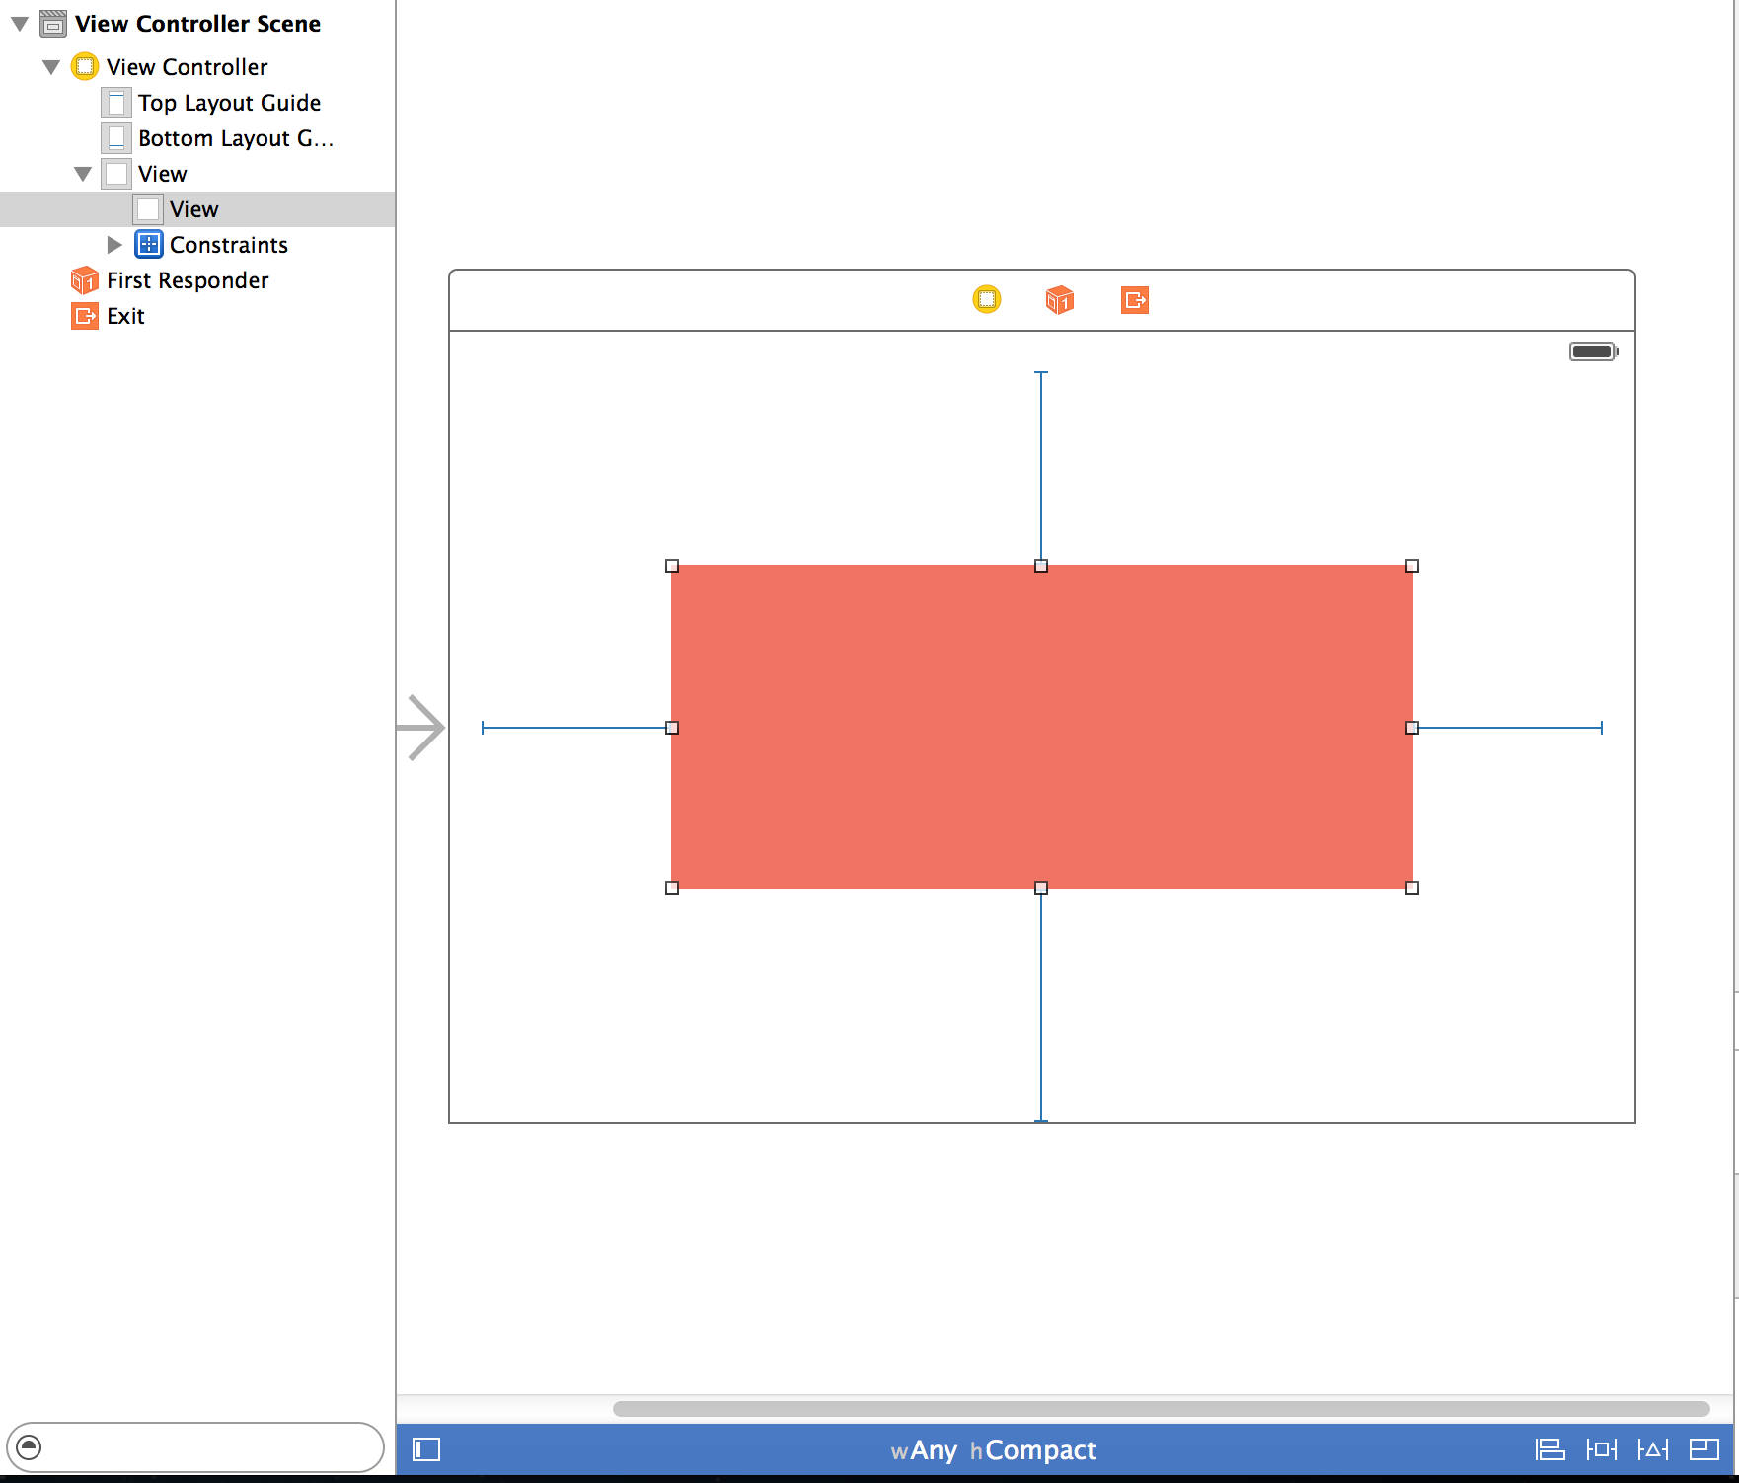Select the Exit icon above the view controller
Viewport: 1739px width, 1483px height.
click(x=1133, y=299)
